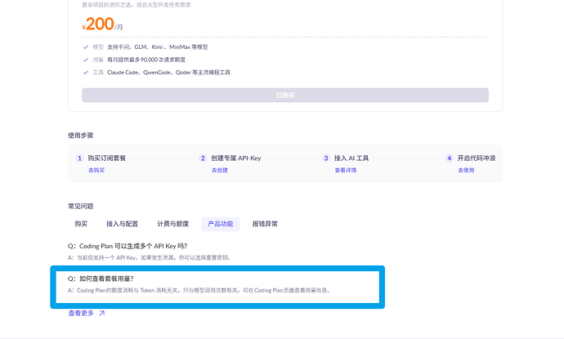Switch to the 接入与配置 FAQ tab
Viewport: 564px width, 339px height.
pos(123,224)
